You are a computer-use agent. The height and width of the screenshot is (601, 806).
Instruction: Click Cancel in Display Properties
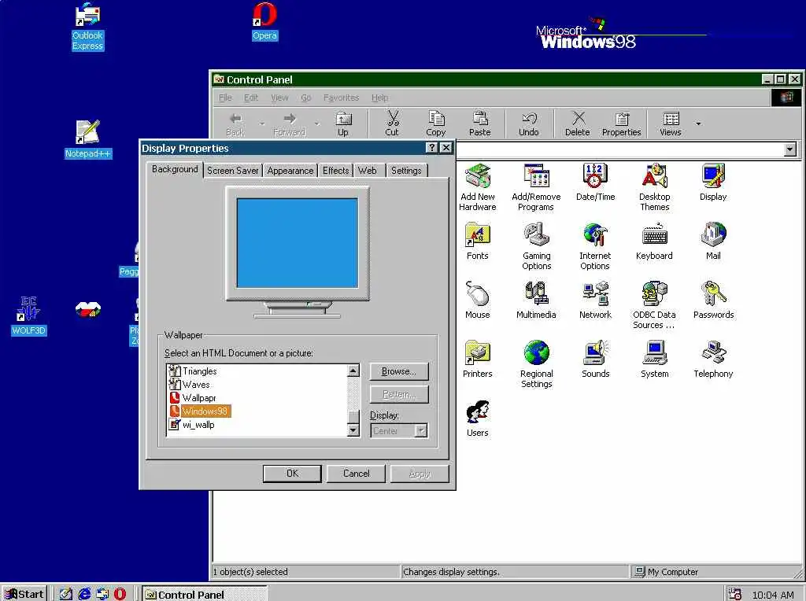point(357,474)
